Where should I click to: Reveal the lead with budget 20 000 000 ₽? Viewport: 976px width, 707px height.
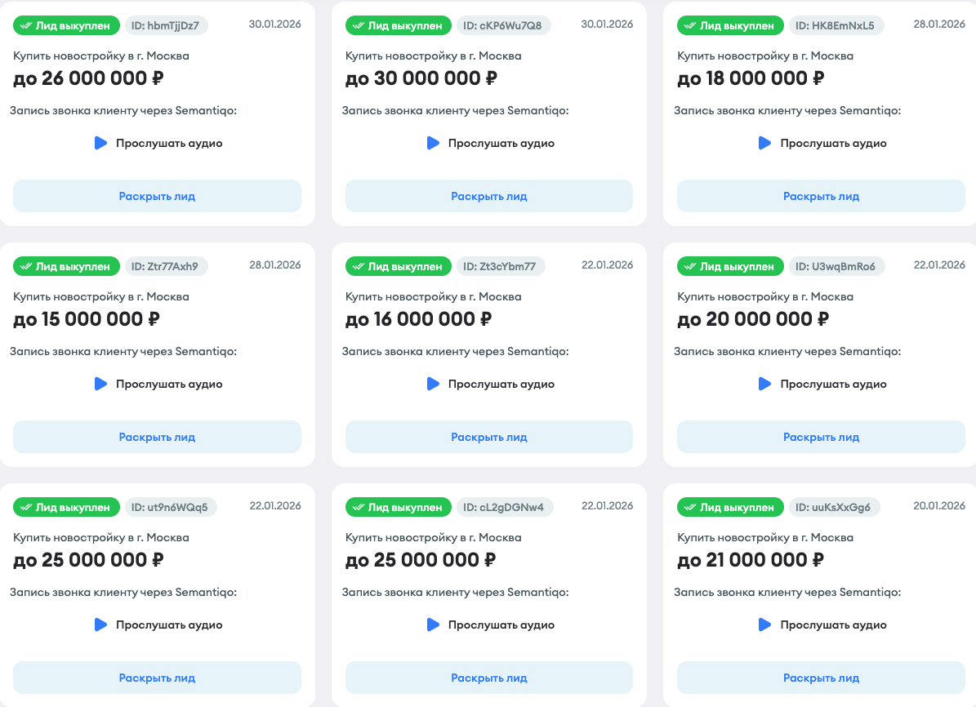click(x=821, y=437)
